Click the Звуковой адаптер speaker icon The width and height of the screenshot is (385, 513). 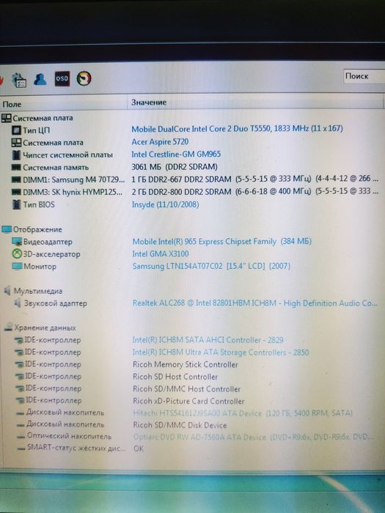pos(18,303)
